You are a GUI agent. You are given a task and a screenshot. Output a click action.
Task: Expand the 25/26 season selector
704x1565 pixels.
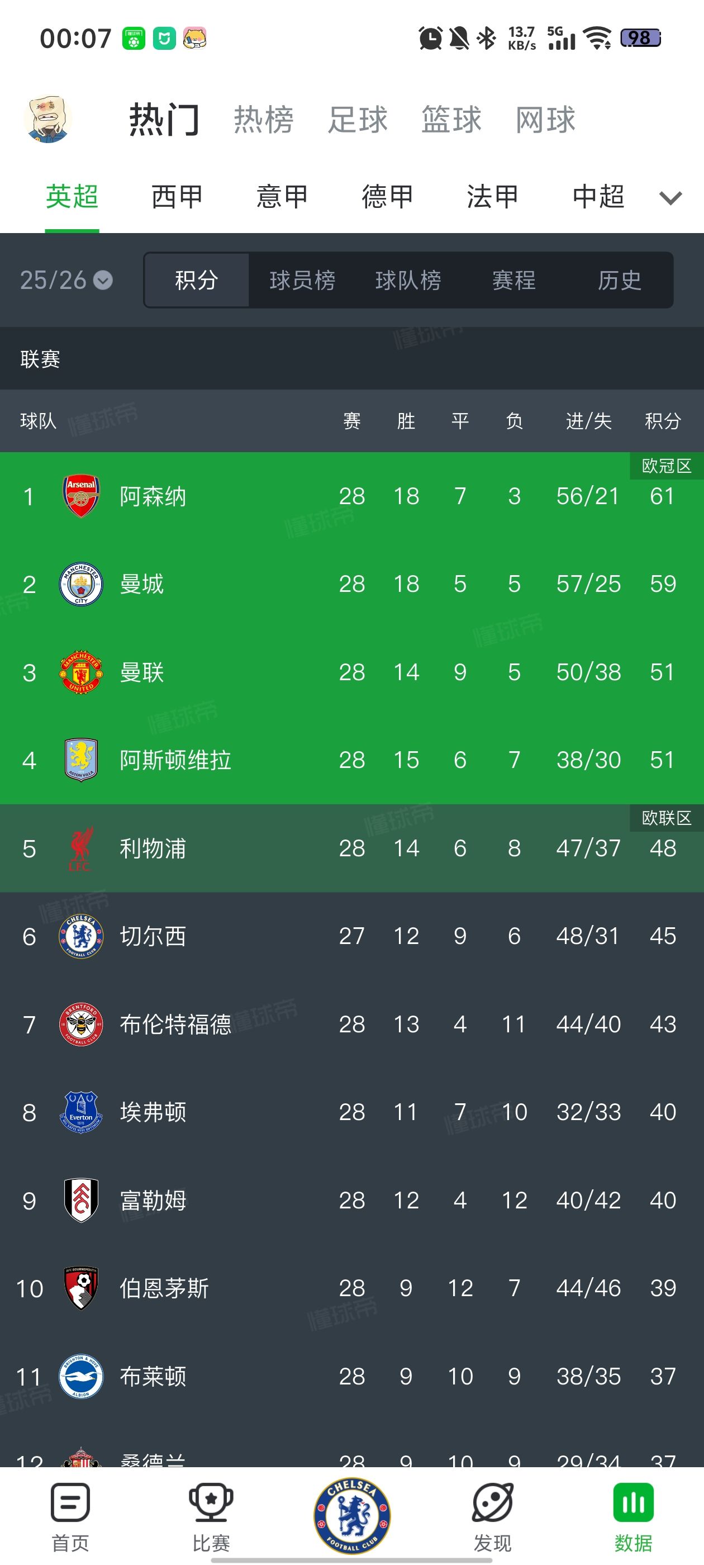(x=66, y=280)
